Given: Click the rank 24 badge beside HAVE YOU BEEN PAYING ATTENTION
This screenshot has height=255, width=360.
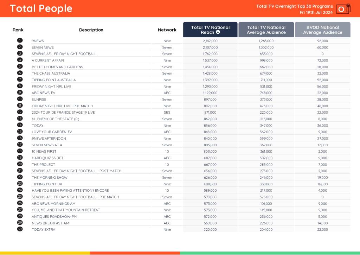Looking at the screenshot, I should click(x=20, y=190).
